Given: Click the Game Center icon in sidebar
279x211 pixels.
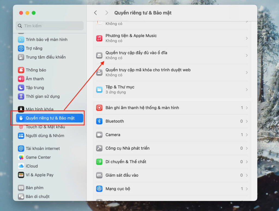Looking at the screenshot, I should coord(21,157).
